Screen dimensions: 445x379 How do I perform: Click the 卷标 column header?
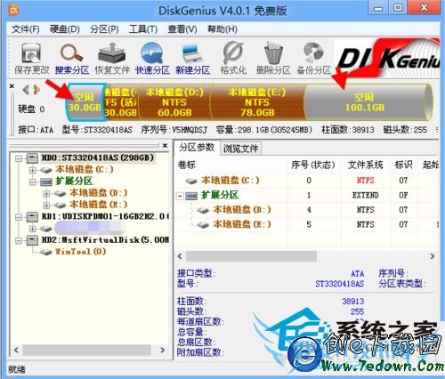click(x=231, y=165)
